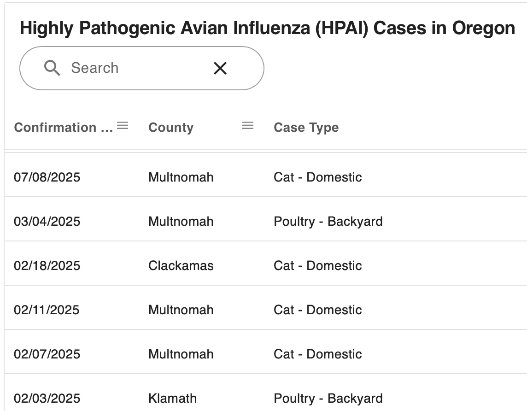Select Poultry - Backyard in Klamath row
This screenshot has height=411, width=527.
(328, 398)
